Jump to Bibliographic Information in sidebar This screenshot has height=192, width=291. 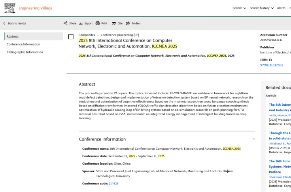click(x=25, y=52)
